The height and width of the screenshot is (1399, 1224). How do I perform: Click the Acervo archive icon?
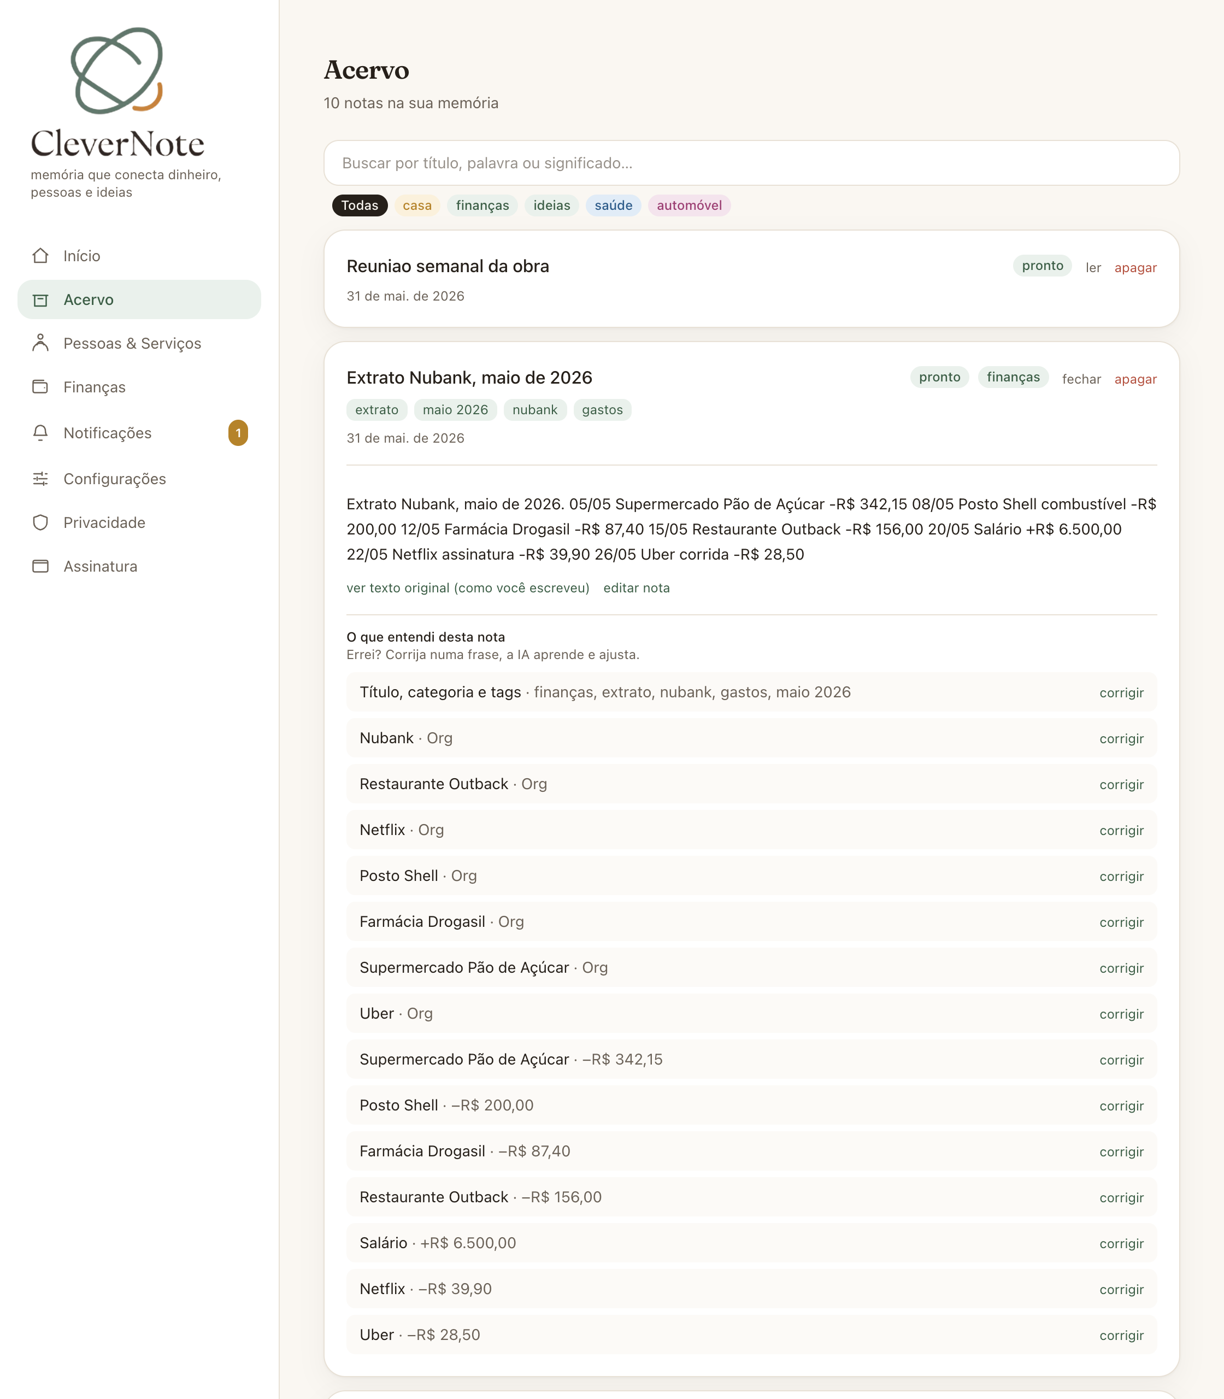click(x=40, y=299)
